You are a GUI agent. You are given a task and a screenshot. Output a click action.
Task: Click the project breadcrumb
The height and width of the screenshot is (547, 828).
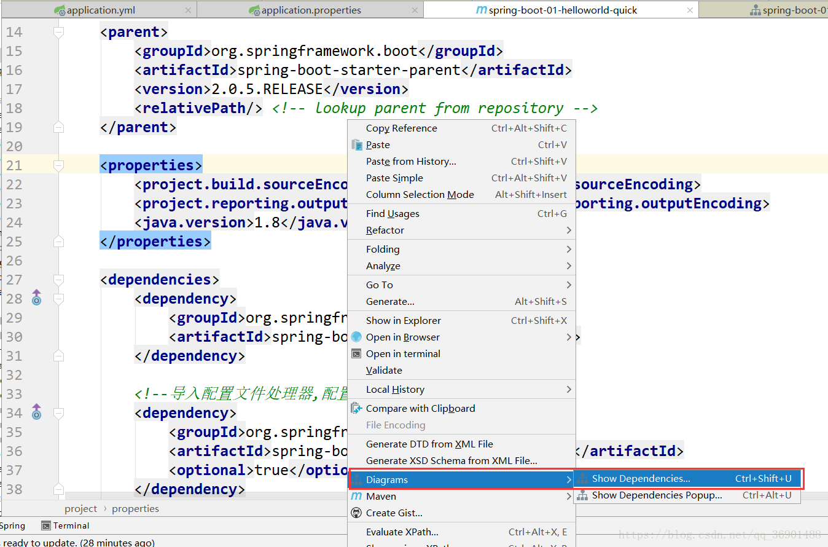(80, 509)
